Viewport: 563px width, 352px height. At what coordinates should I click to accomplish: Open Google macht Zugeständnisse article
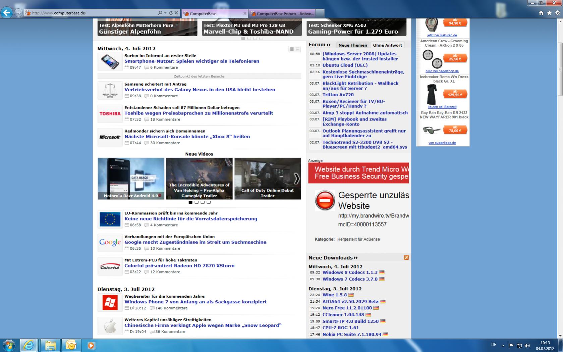pos(195,242)
